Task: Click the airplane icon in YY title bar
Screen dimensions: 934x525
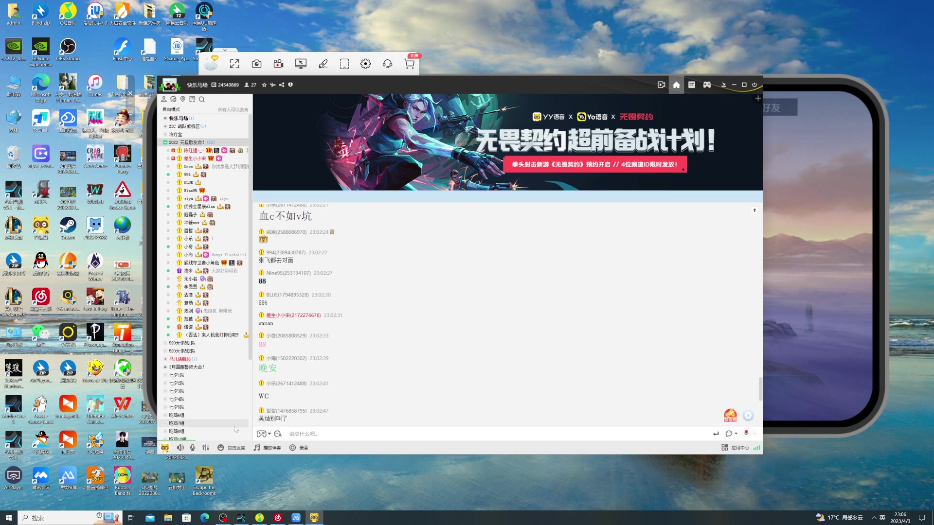Action: (273, 85)
